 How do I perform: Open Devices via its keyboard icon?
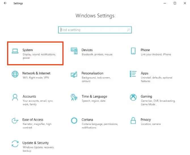(x=74, y=51)
